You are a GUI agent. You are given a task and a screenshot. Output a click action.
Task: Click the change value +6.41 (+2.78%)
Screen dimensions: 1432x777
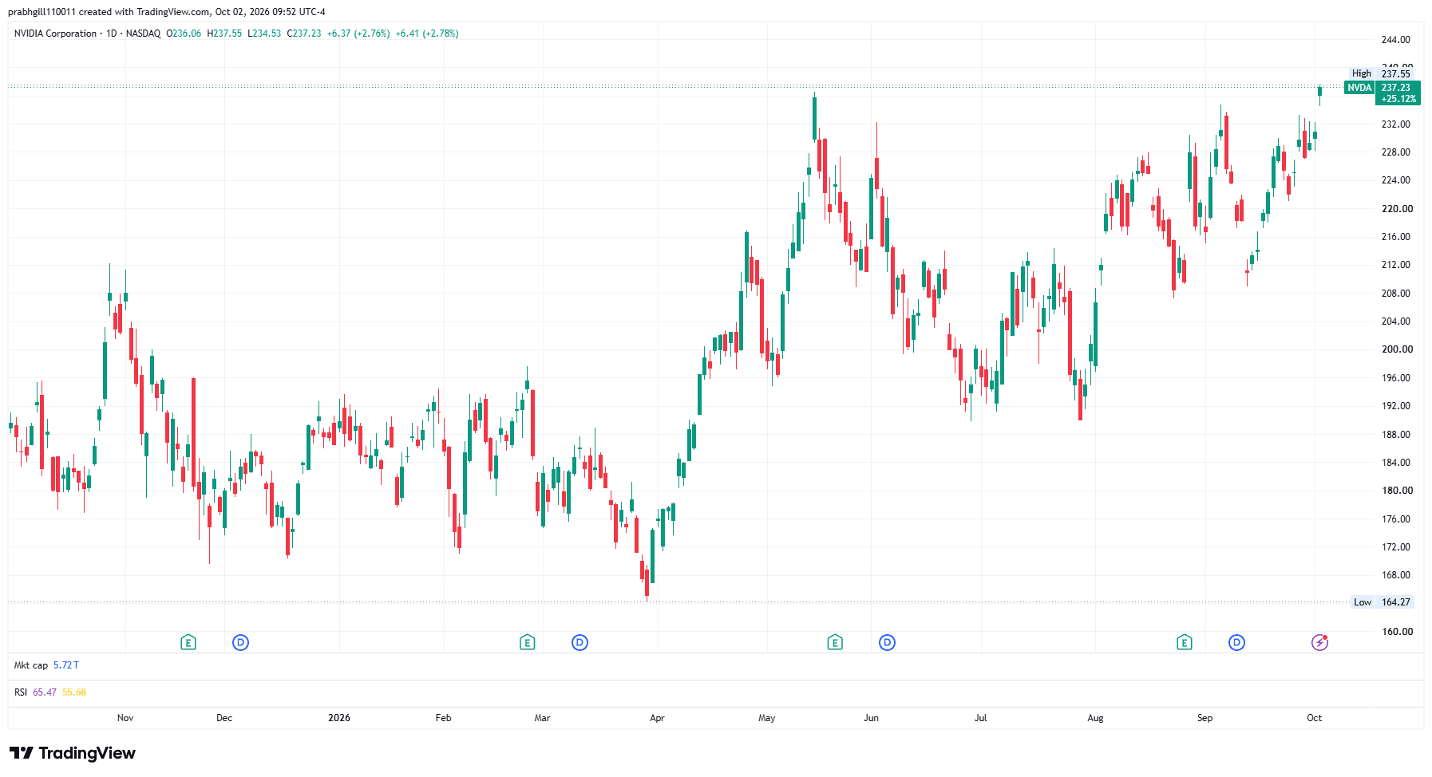pyautogui.click(x=427, y=34)
